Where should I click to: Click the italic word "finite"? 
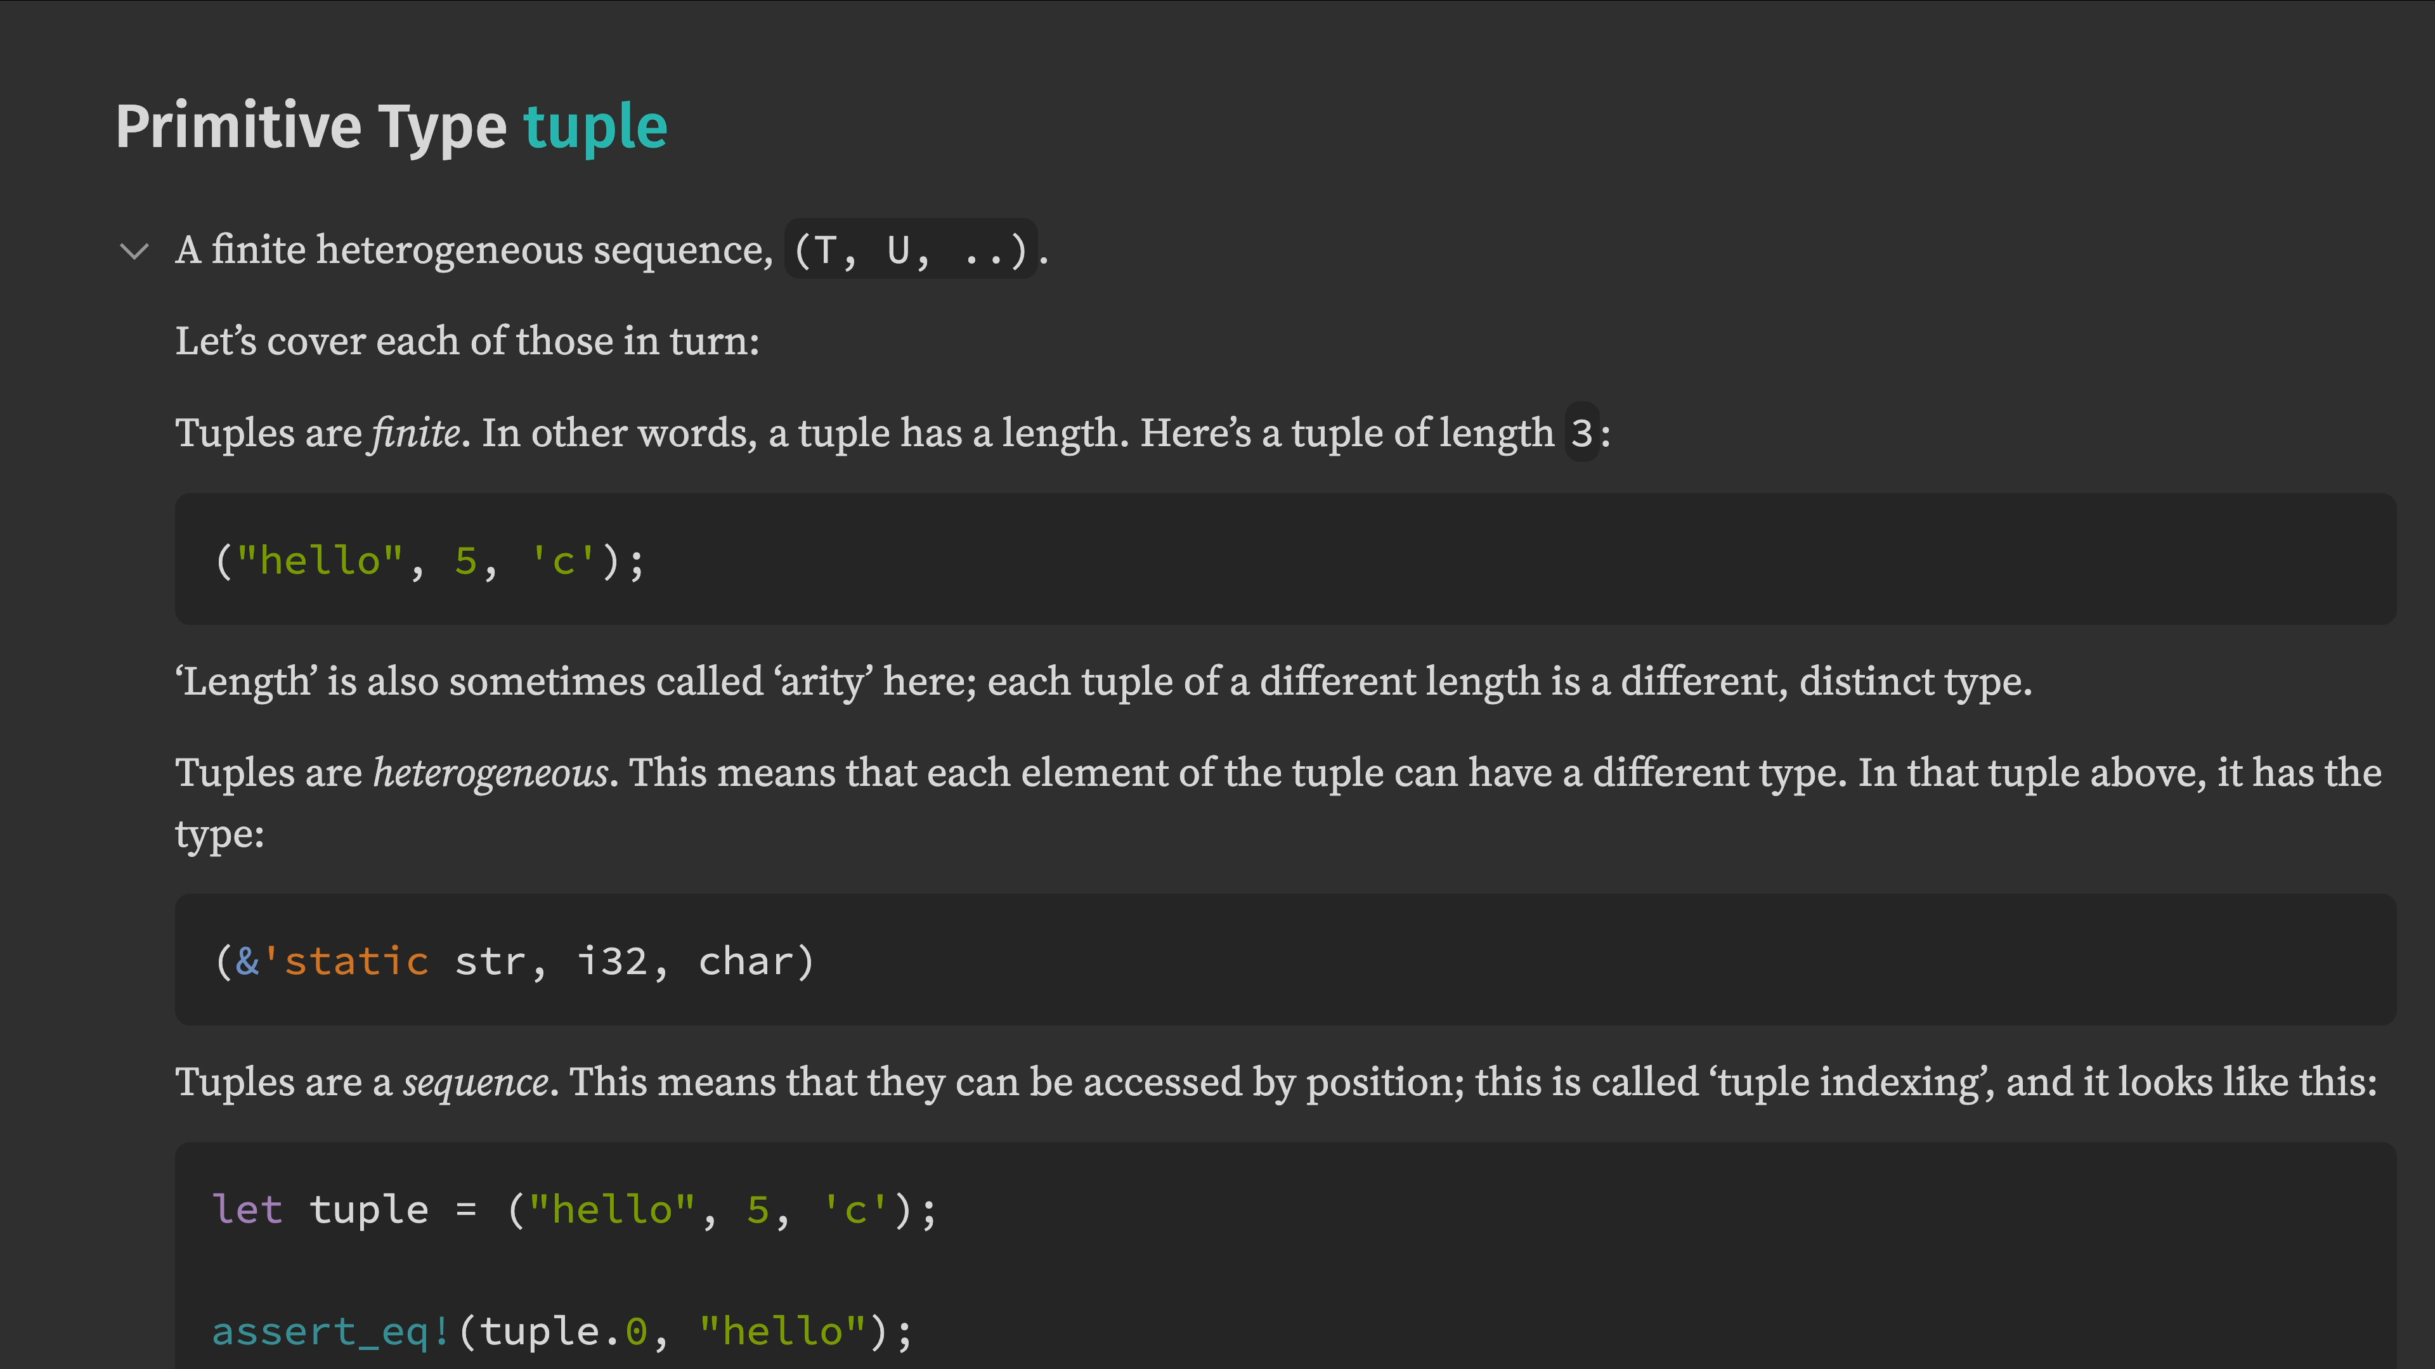[416, 434]
